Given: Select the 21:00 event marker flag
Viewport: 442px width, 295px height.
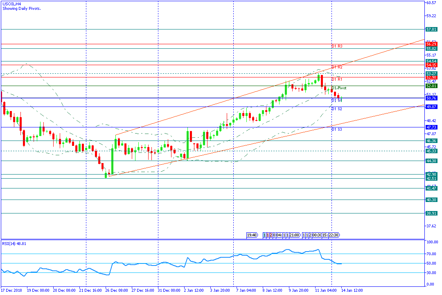Looking at the screenshot, I should coord(295,235).
